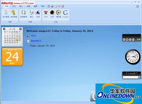Go to next month in mini calendar
This screenshot has height=104, width=142.
[x=20, y=29]
